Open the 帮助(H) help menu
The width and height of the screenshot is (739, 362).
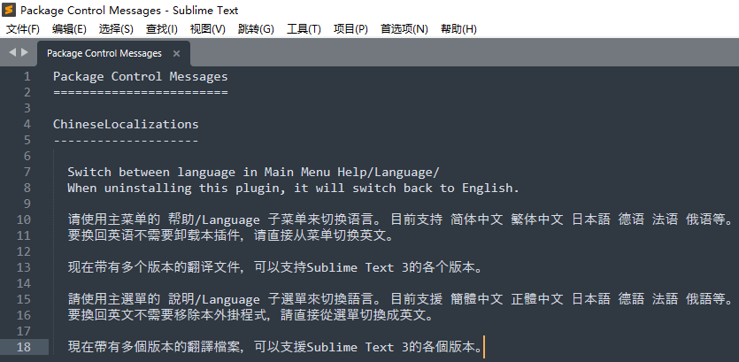pos(458,29)
